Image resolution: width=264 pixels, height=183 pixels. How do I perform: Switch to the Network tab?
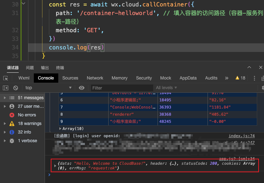[x=95, y=78]
